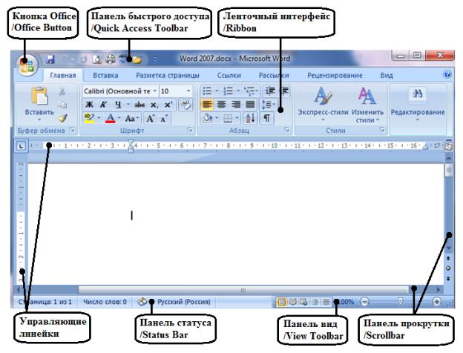This screenshot has height=353, width=463.
Task: Click the Bullets list icon
Action: tap(207, 91)
